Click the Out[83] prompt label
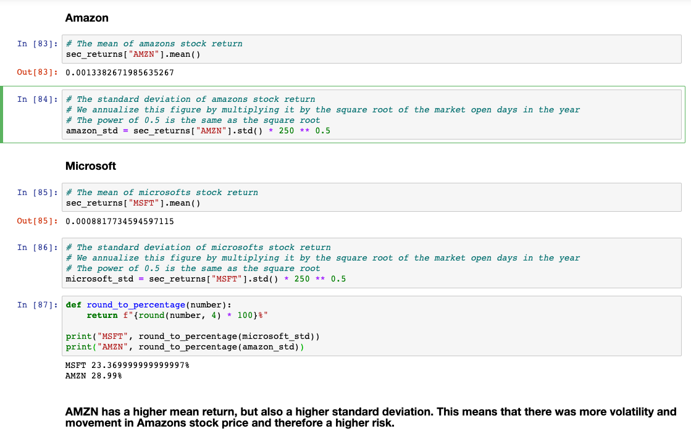The width and height of the screenshot is (691, 434). coord(37,72)
